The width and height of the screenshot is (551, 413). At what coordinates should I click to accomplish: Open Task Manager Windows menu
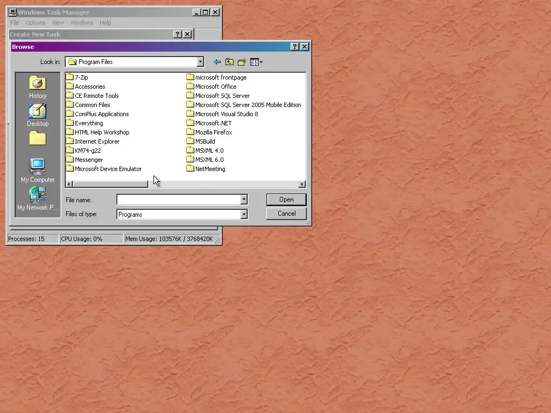click(x=82, y=23)
